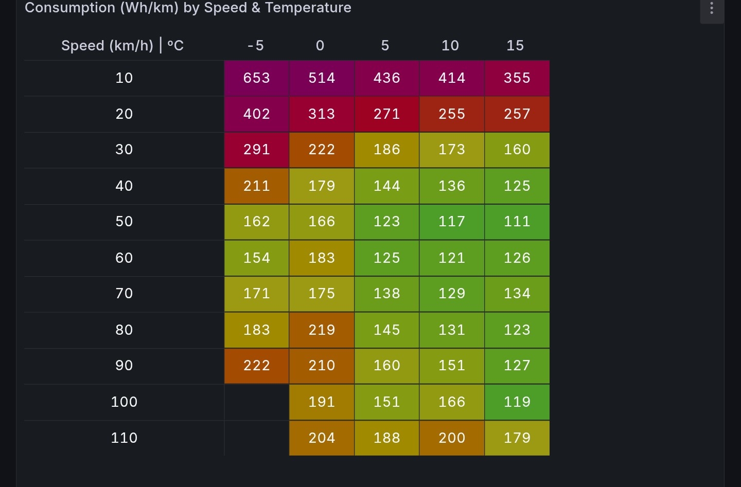This screenshot has width=741, height=487.
Task: Select the Speed (km/h) column header
Action: tap(122, 45)
